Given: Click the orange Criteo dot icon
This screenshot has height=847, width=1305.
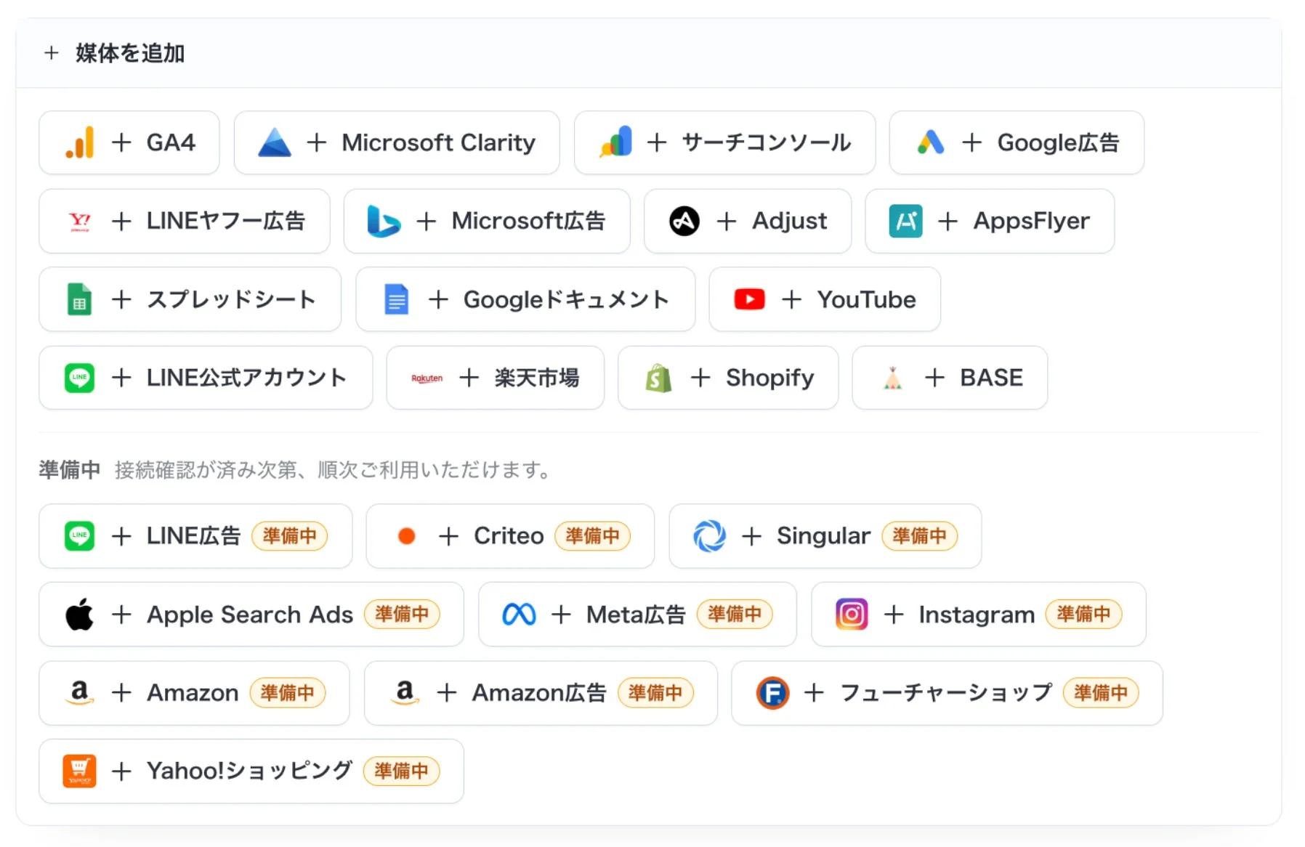Looking at the screenshot, I should (x=407, y=536).
